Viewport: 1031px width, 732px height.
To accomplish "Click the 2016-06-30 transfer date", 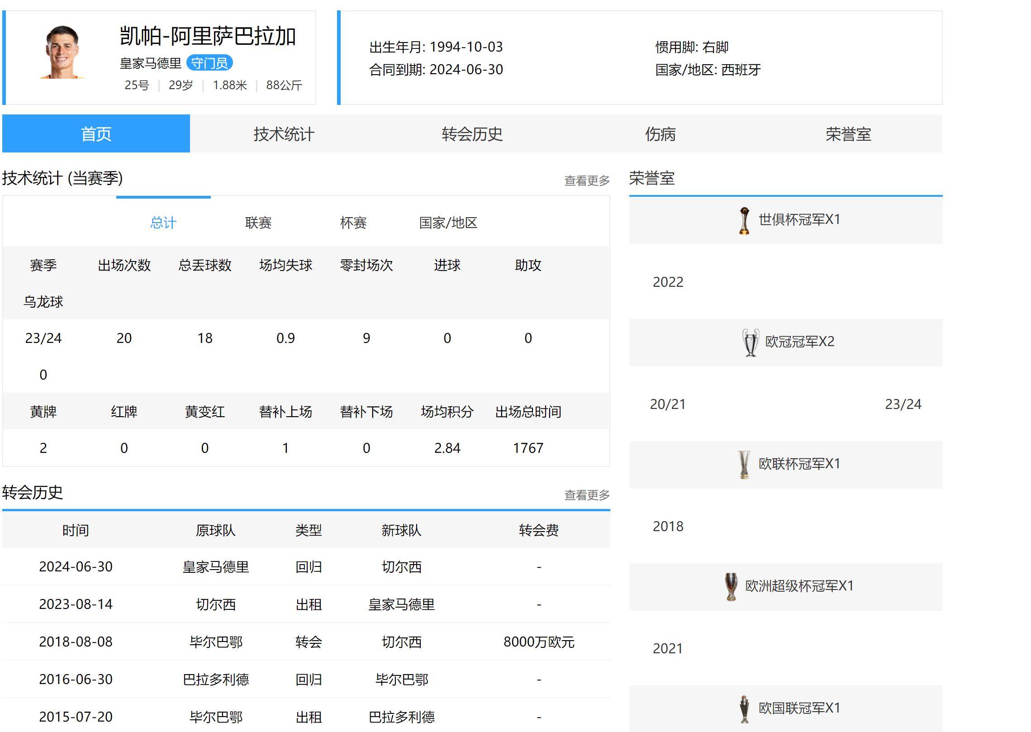I will click(x=76, y=679).
